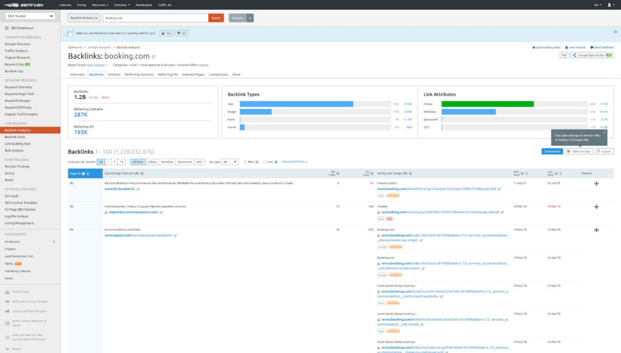The height and width of the screenshot is (353, 621).
Task: Switch to the Indexed Pages tab
Action: coord(193,74)
